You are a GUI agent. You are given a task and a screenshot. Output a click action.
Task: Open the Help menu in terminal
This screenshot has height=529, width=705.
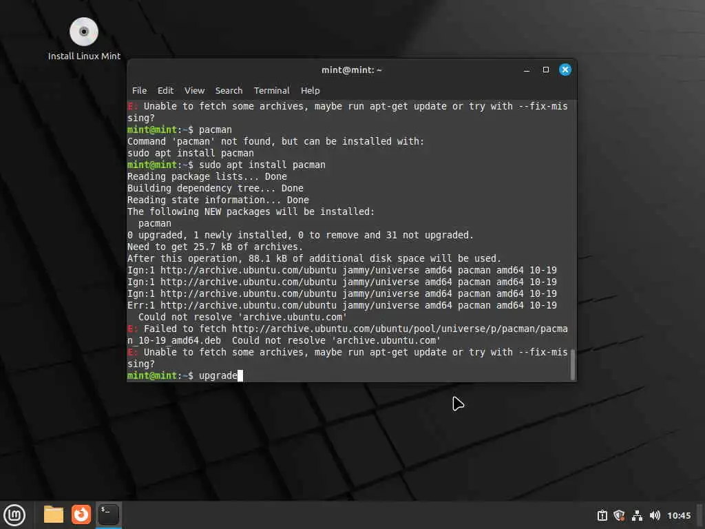(x=311, y=90)
